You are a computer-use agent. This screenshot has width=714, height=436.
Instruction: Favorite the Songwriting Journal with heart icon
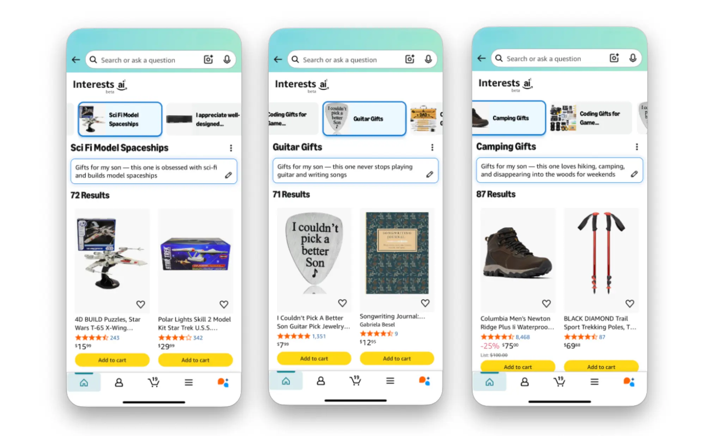425,303
